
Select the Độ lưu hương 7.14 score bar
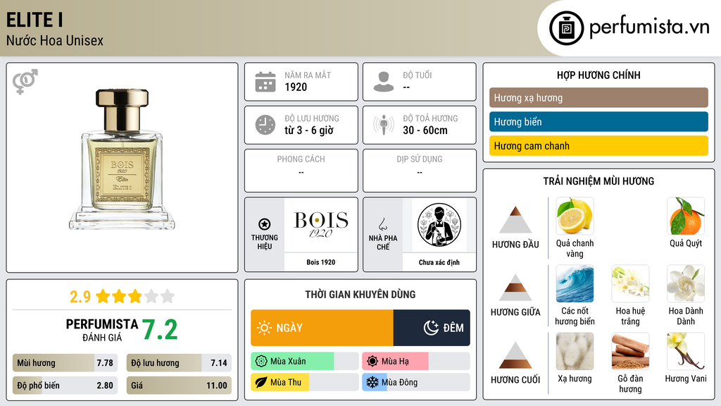[x=180, y=363]
